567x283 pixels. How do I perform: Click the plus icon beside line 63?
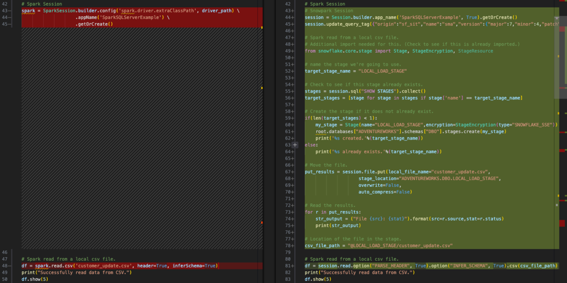pyautogui.click(x=295, y=145)
